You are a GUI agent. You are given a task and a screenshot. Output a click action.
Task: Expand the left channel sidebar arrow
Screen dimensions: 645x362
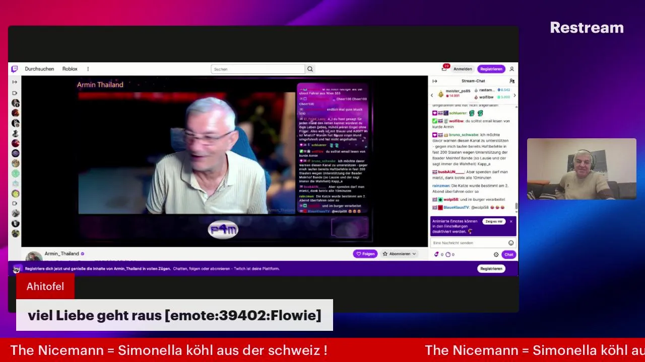pos(15,81)
